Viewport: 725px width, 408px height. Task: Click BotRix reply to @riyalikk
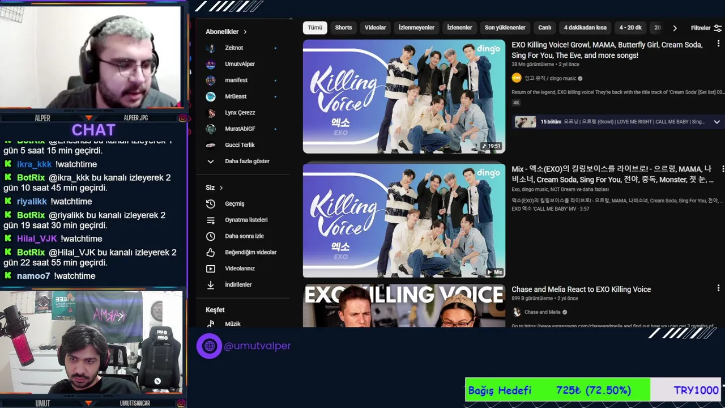85,220
